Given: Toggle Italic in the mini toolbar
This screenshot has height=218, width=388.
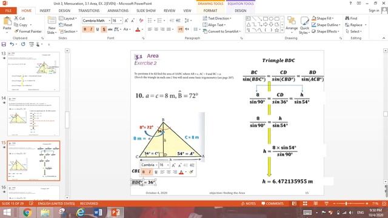Looking at the screenshot, I should click(x=150, y=172).
